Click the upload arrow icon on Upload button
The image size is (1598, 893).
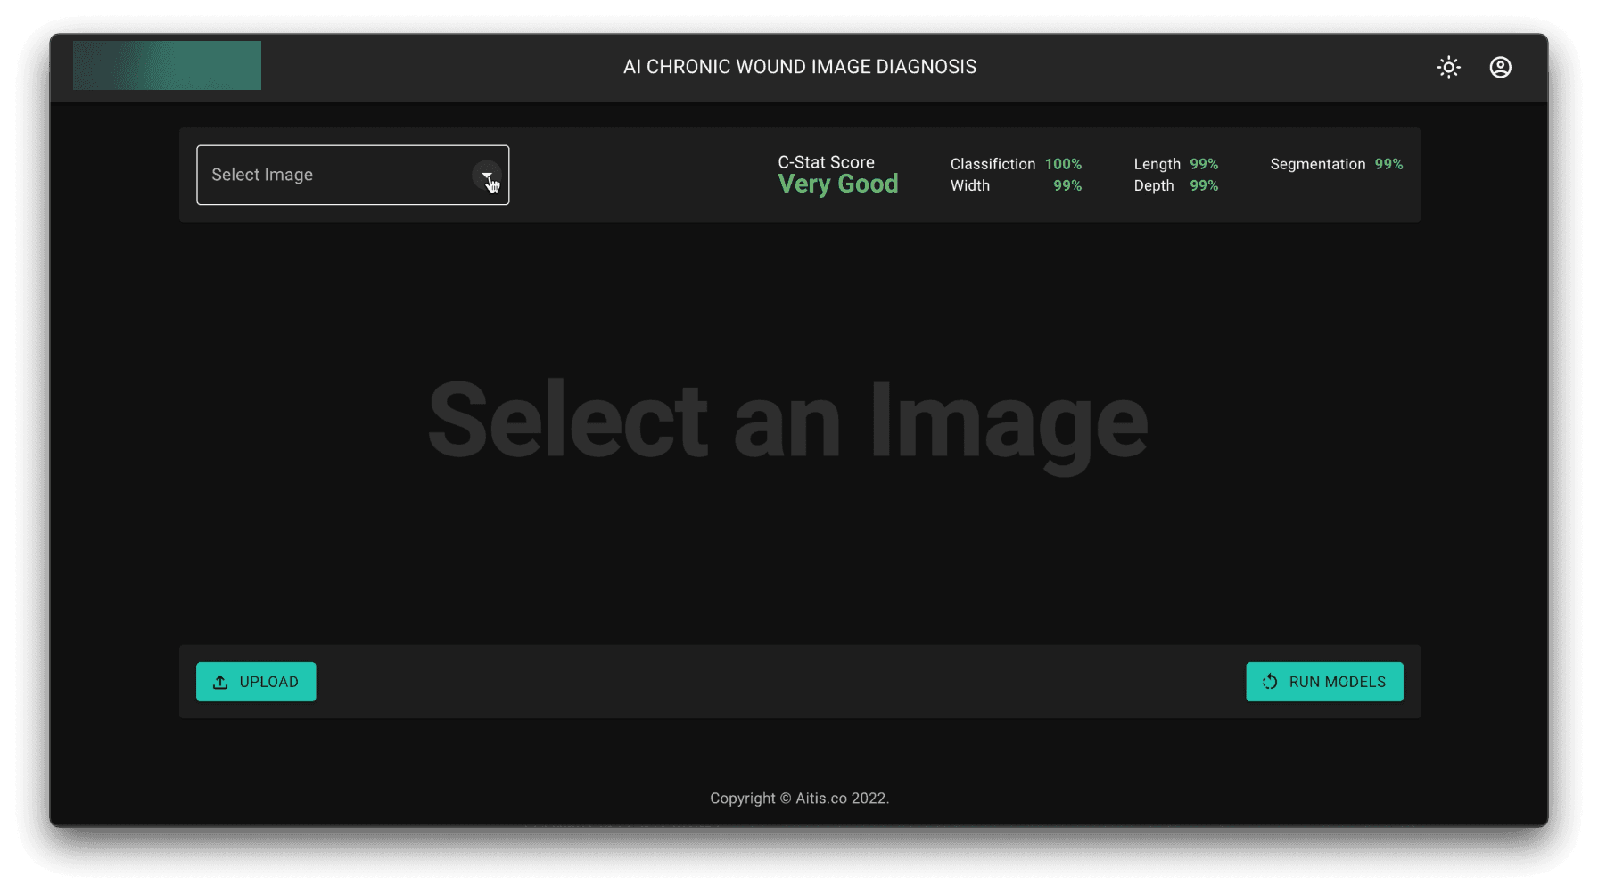point(219,681)
